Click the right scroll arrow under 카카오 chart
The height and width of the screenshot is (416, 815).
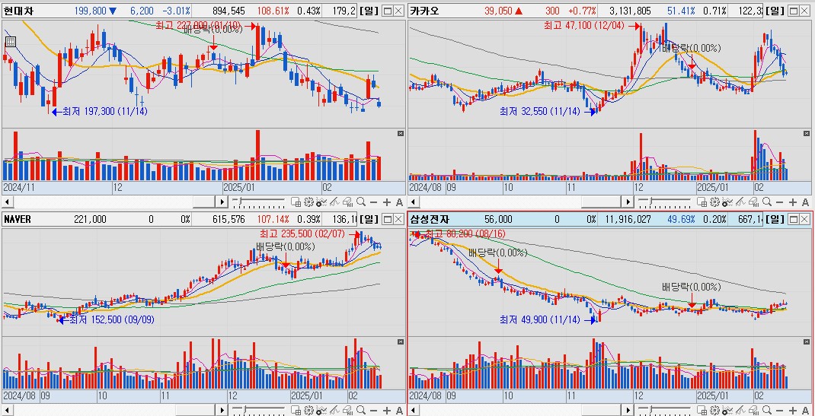(x=628, y=202)
